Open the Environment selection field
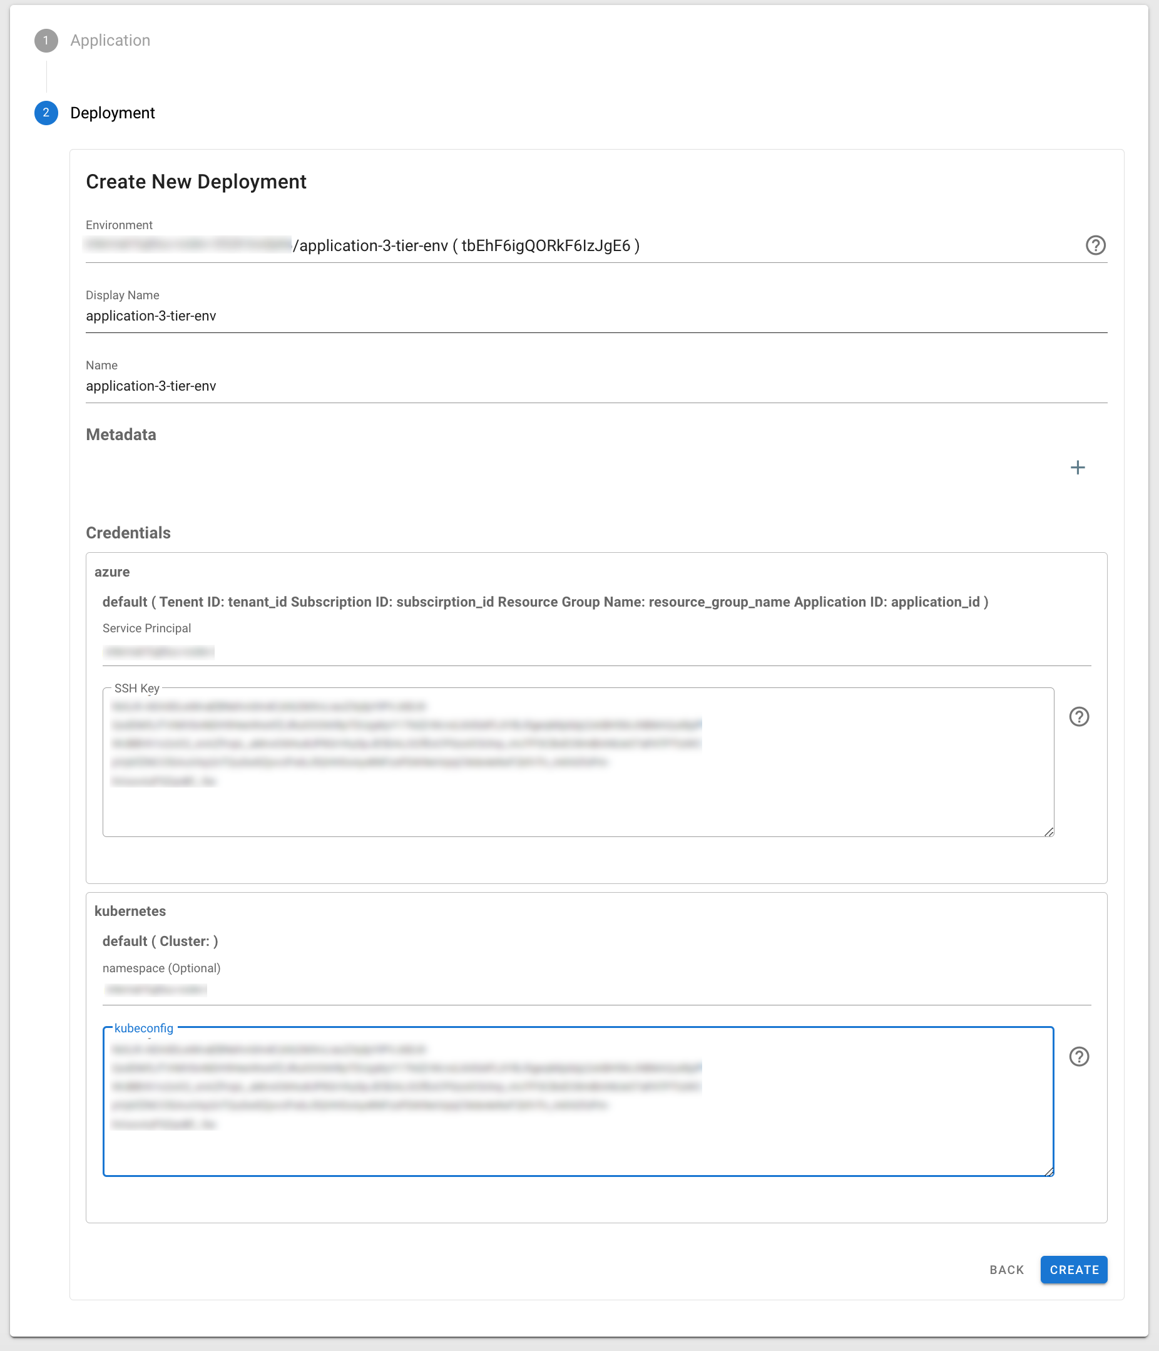This screenshot has width=1159, height=1351. [x=574, y=246]
